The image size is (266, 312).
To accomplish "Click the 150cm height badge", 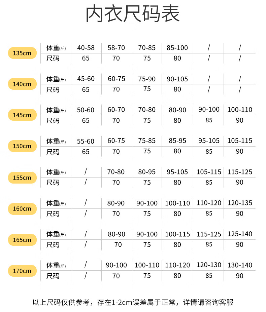I will tap(22, 146).
